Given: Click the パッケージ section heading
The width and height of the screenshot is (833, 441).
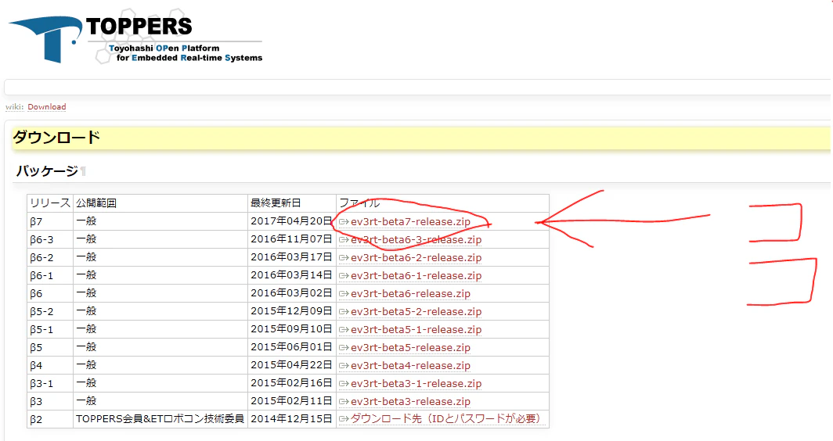Looking at the screenshot, I should tap(47, 171).
